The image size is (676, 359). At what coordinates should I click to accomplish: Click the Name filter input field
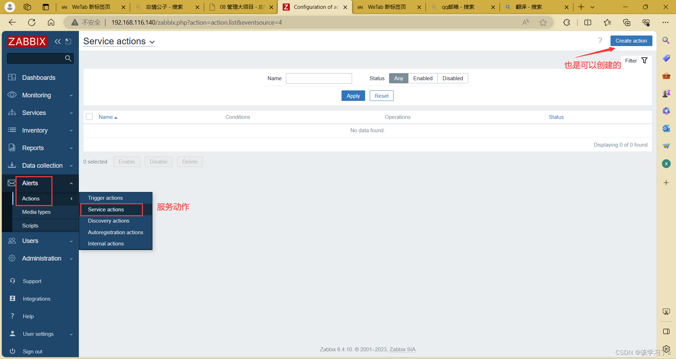[x=319, y=78]
